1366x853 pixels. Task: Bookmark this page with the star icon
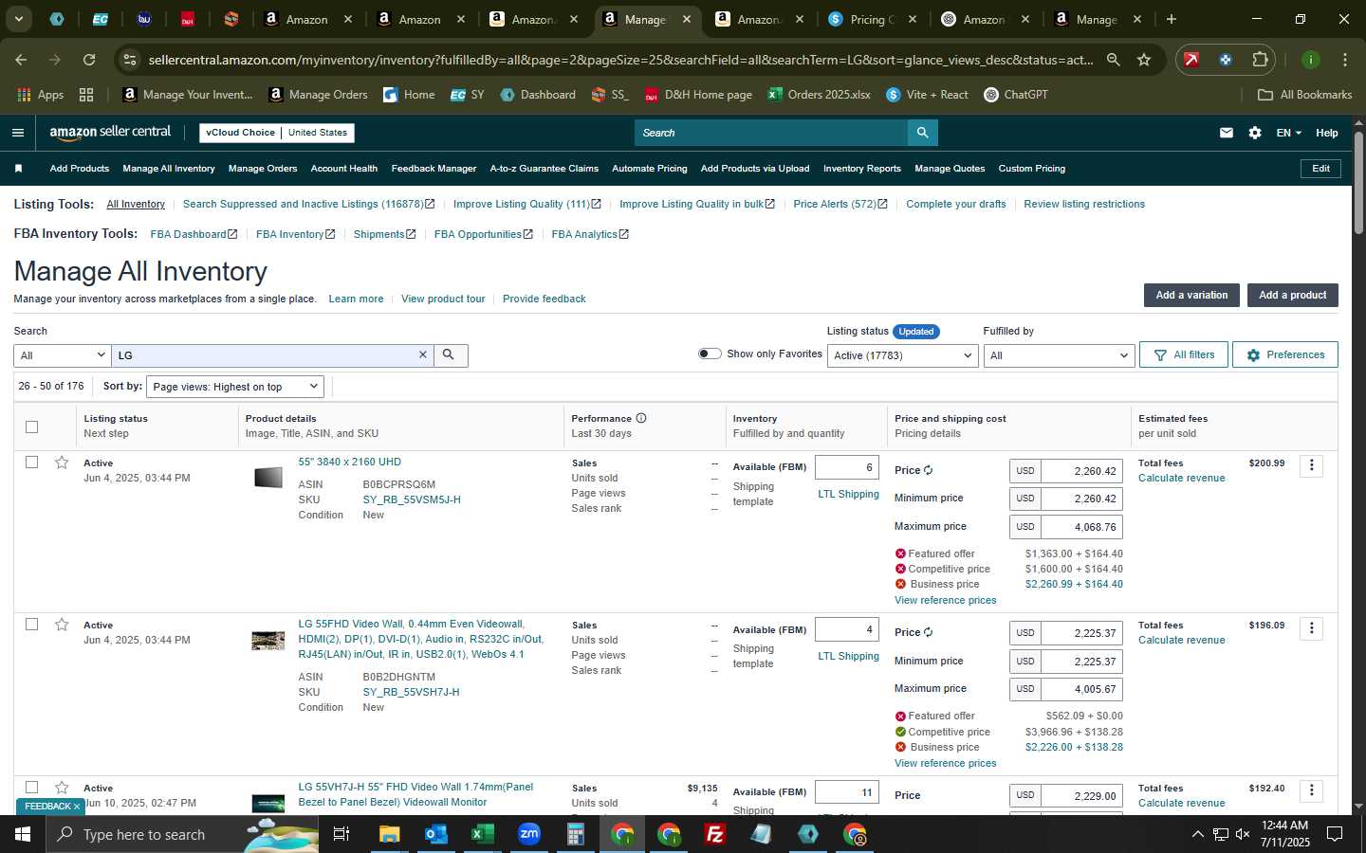(x=1144, y=60)
